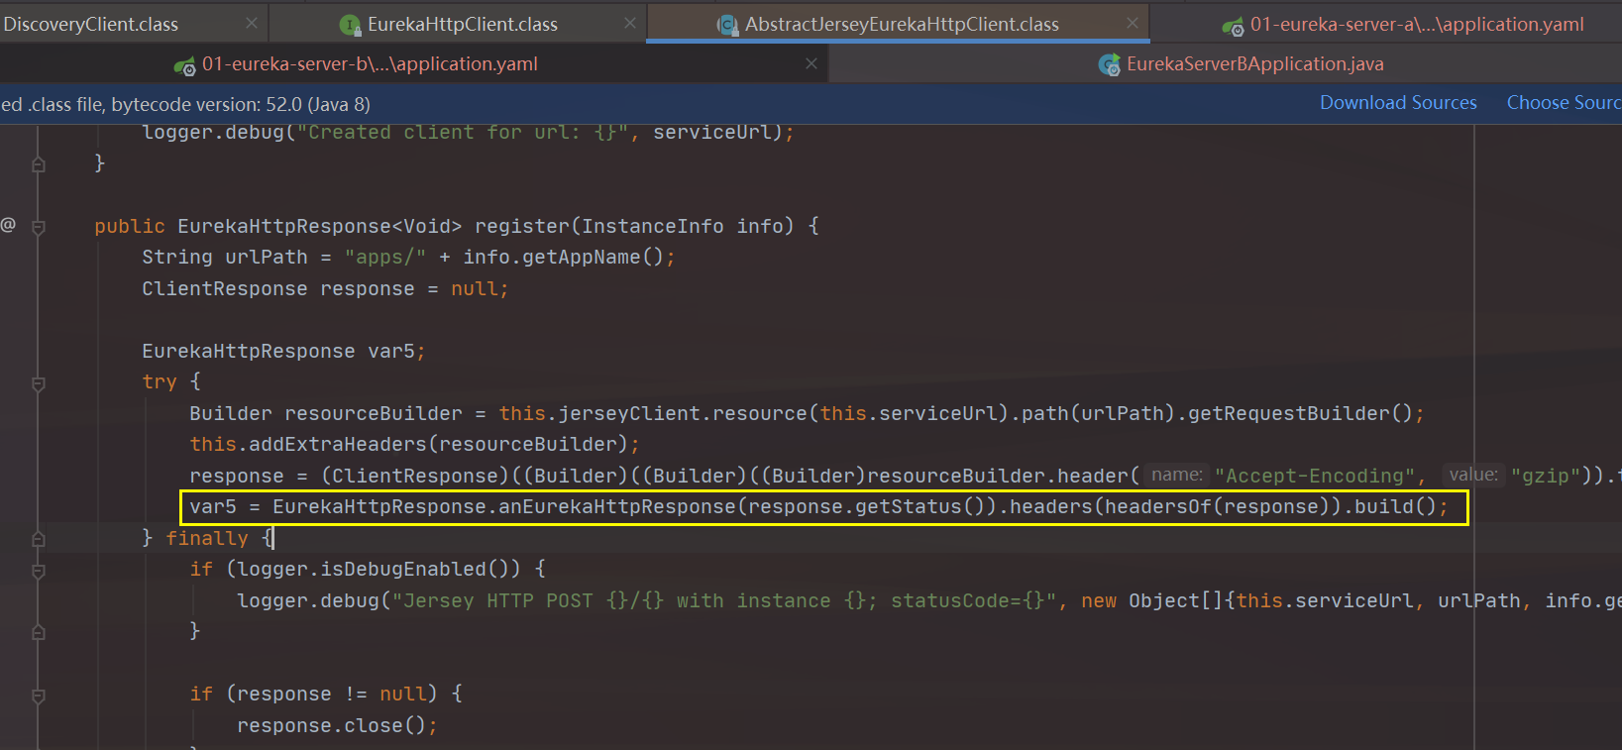Click the Builder resourceBuilder declaration

326,413
